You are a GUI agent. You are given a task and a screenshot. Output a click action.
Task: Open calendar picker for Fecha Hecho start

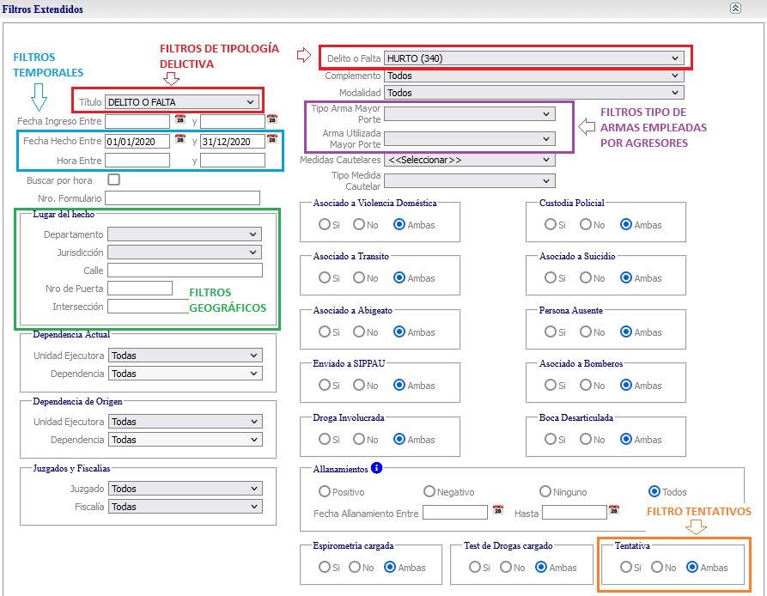pyautogui.click(x=180, y=140)
